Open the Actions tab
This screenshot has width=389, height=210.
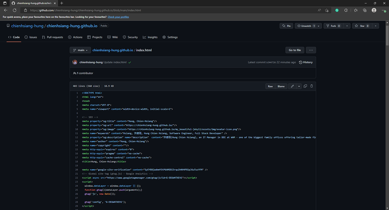point(75,37)
